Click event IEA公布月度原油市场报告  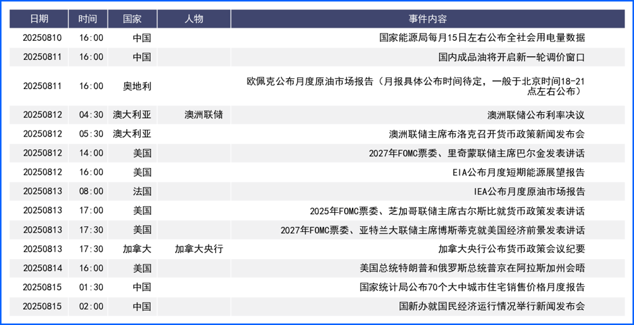click(x=529, y=191)
